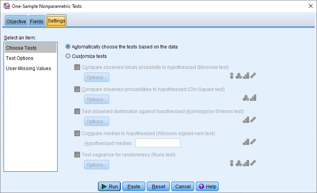Enable the Binomial test checkbox

pos(77,67)
